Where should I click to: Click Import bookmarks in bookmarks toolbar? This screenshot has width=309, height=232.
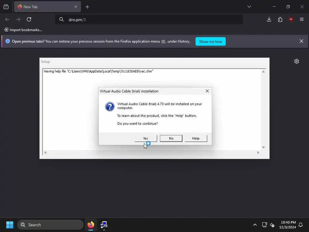[23, 30]
